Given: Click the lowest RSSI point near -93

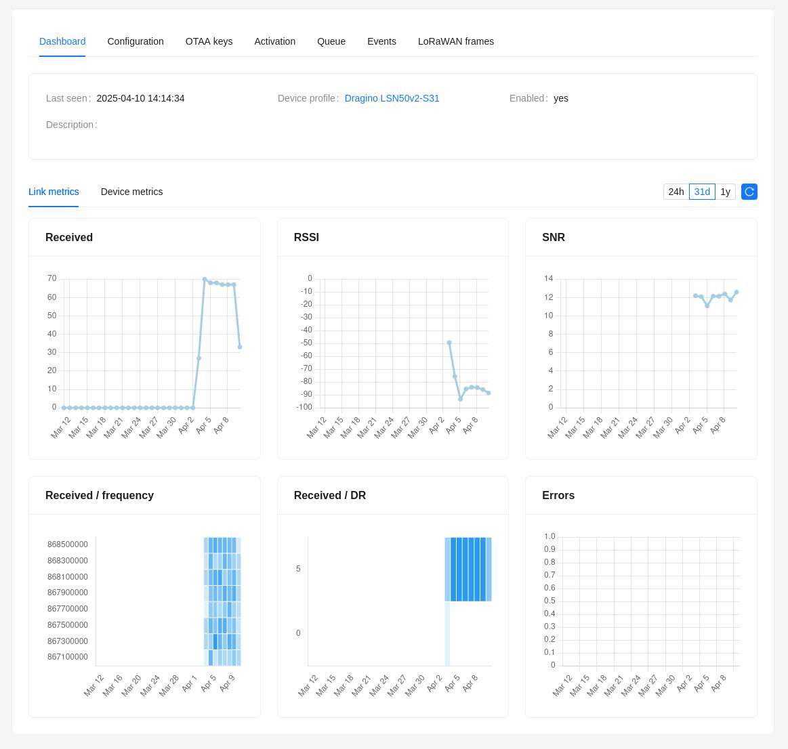Looking at the screenshot, I should 460,399.
